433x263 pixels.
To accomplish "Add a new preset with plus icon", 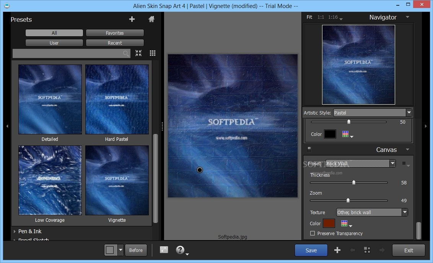I will [132, 19].
